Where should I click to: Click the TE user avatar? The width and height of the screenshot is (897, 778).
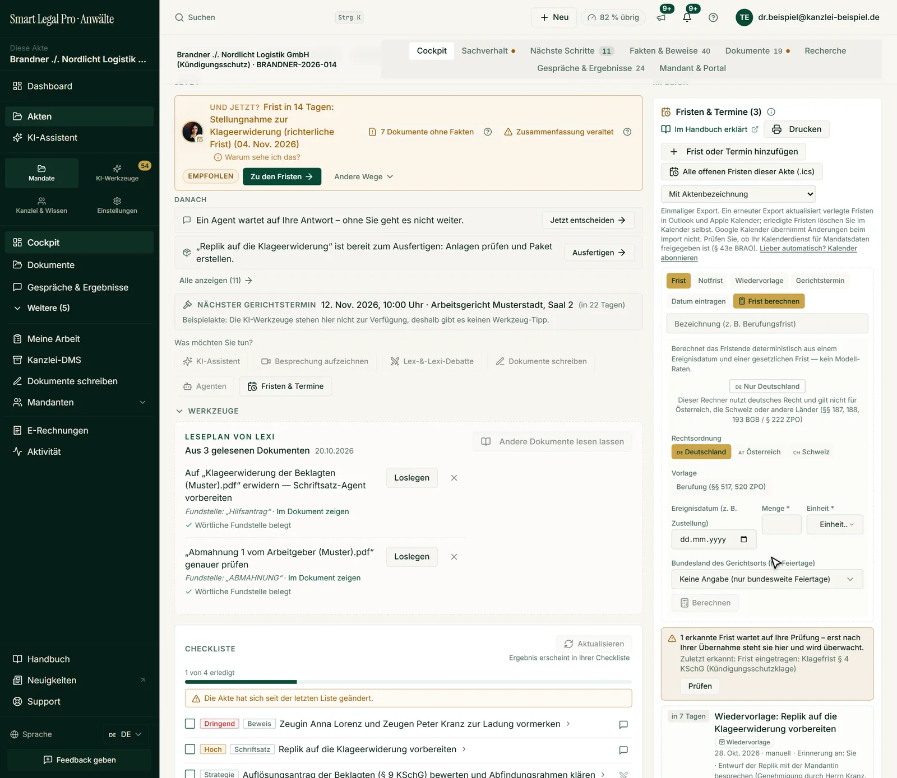pos(744,17)
